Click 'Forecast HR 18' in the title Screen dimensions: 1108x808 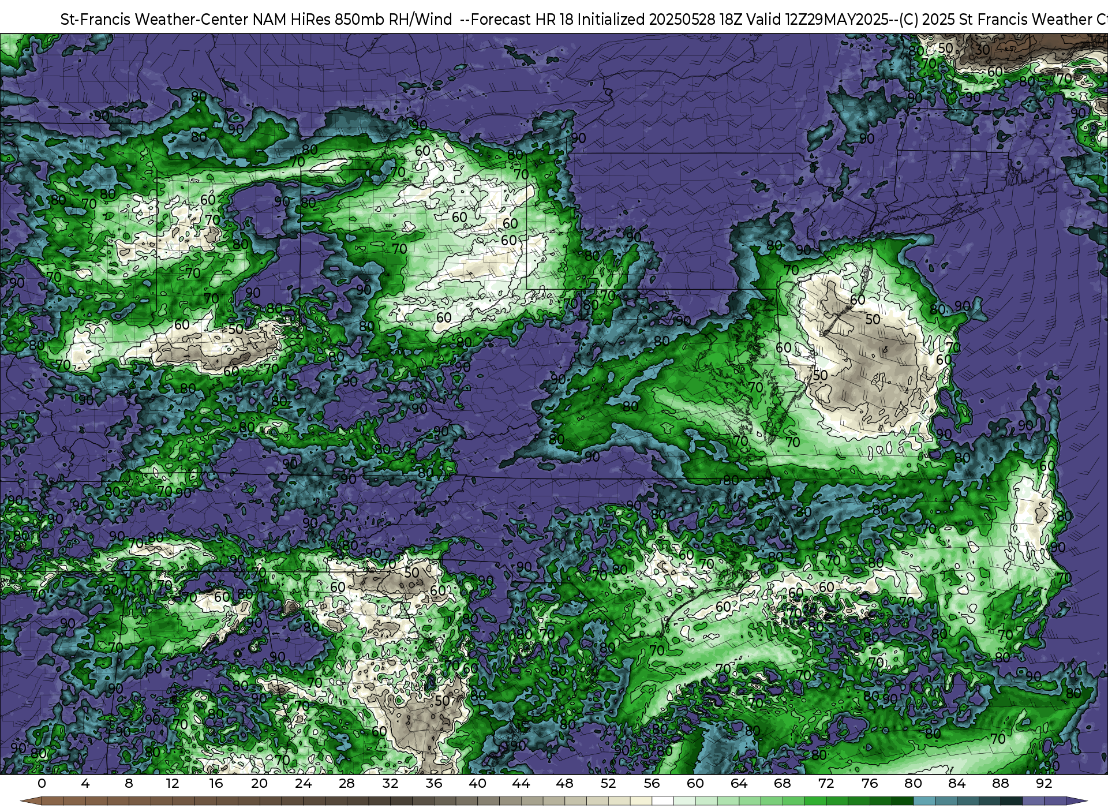tap(522, 20)
